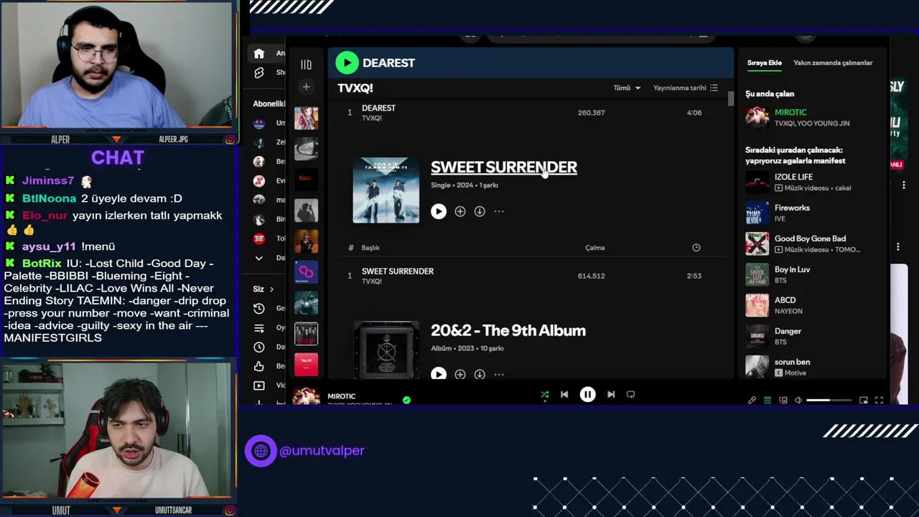The width and height of the screenshot is (919, 517).
Task: Play the SWEET SURRENDER single
Action: [x=439, y=211]
